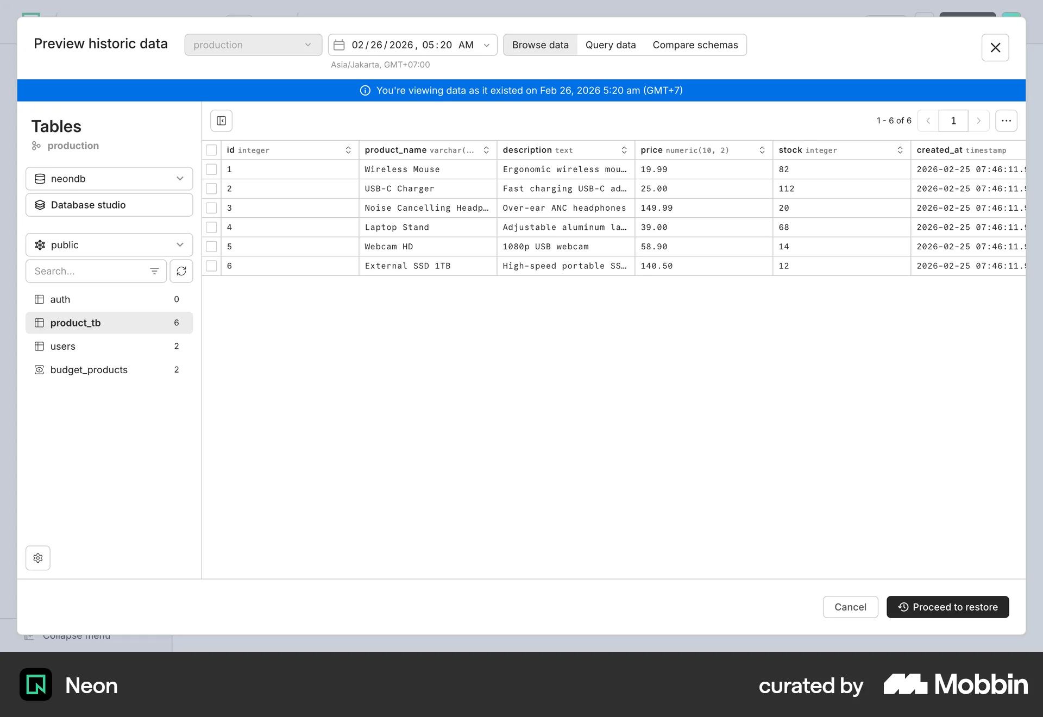Click the 58.90 price cell
Screen dimensions: 1043x717
pos(704,247)
